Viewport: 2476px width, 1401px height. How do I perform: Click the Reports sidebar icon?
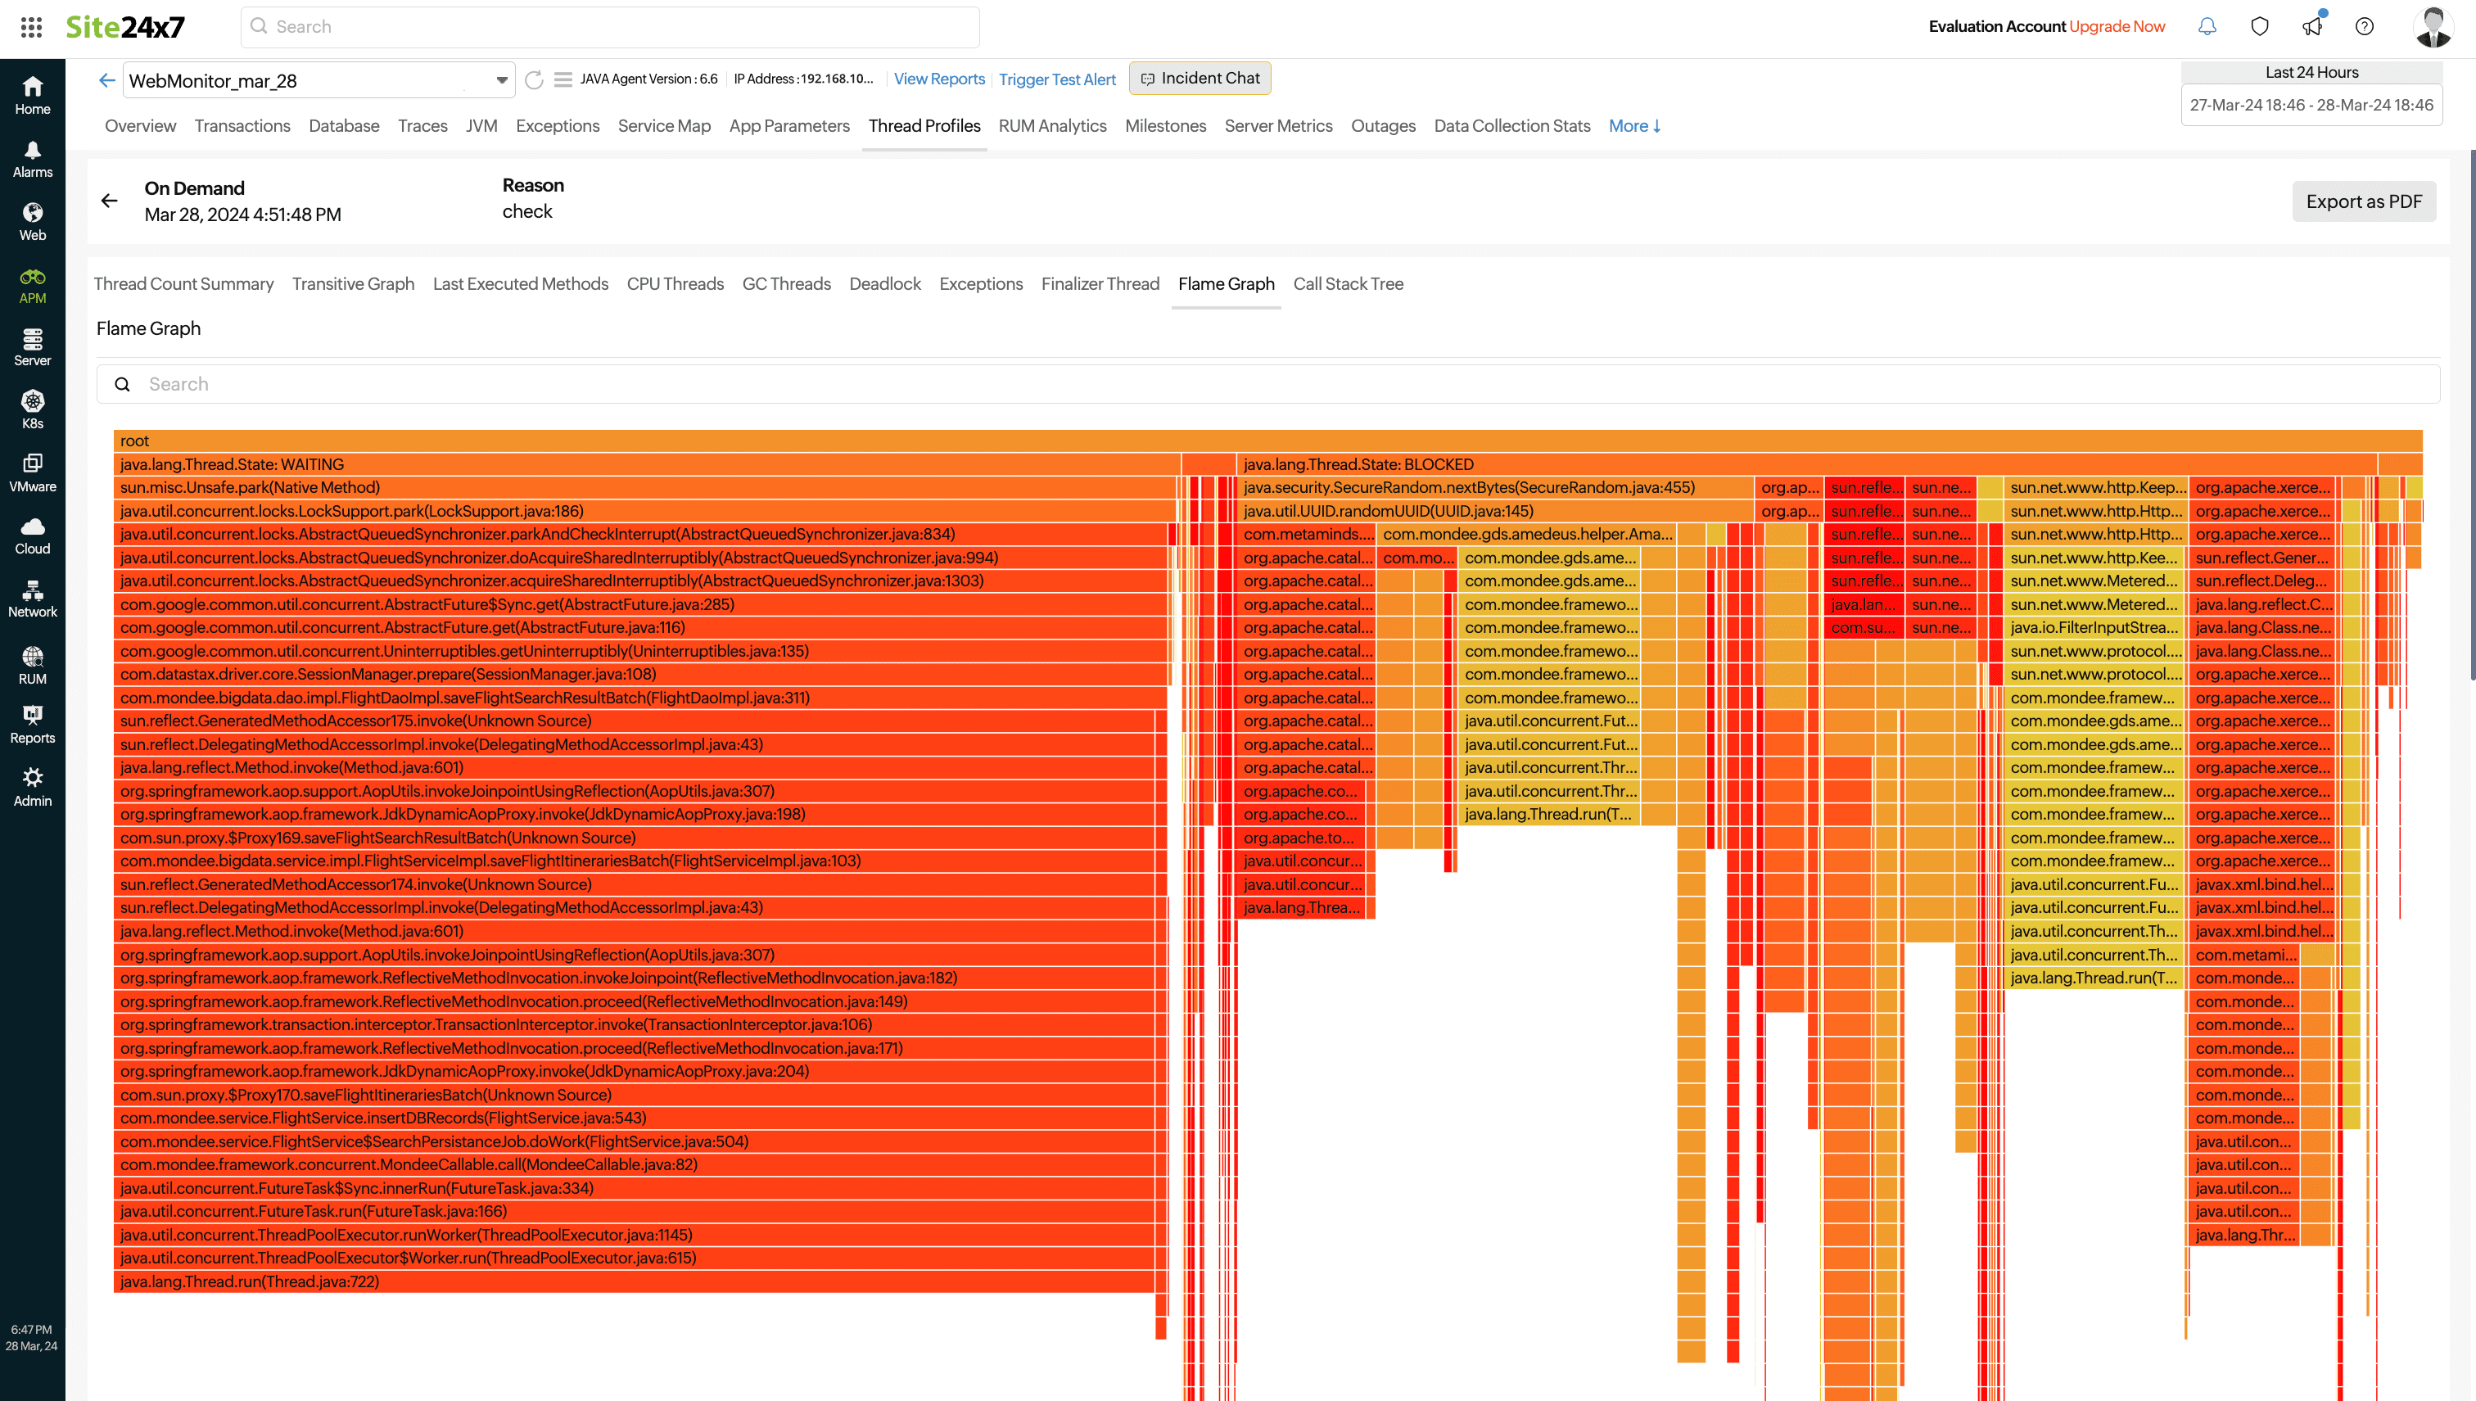(32, 723)
